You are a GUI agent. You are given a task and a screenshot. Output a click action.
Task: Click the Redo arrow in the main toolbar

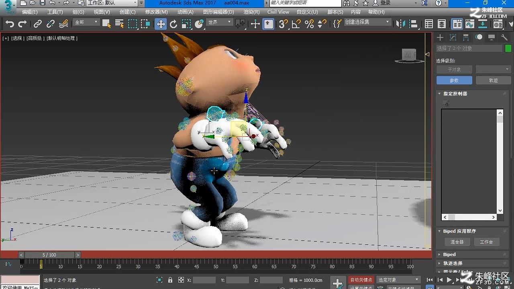click(22, 24)
